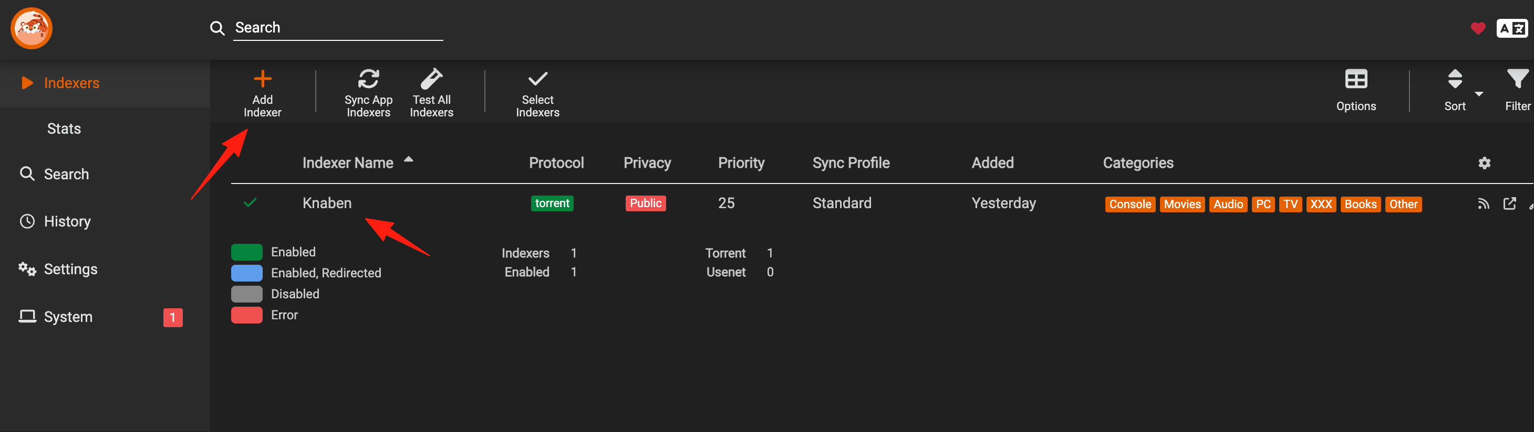This screenshot has height=432, width=1534.
Task: Open table Options grid icon
Action: 1356,79
